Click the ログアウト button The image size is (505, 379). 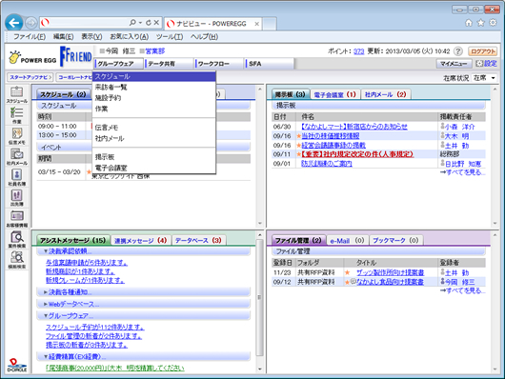point(482,51)
